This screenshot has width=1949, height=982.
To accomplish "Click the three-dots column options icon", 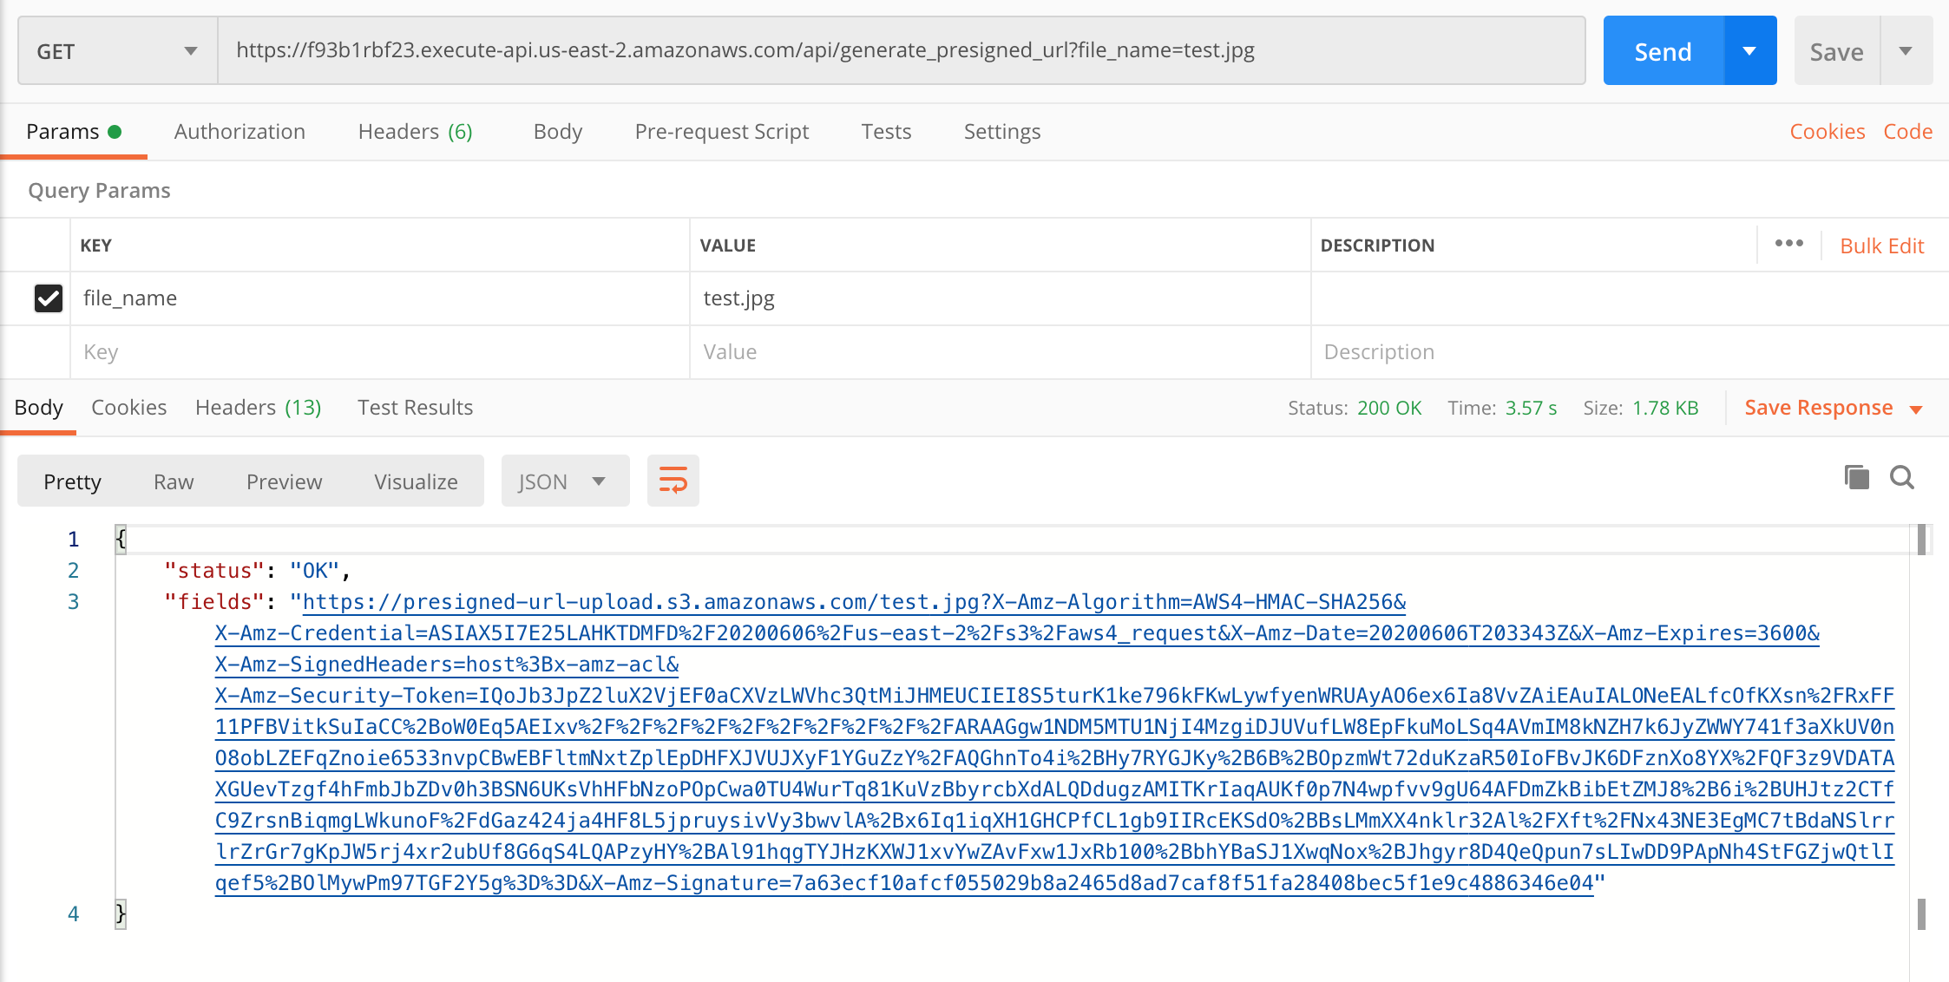I will point(1788,244).
